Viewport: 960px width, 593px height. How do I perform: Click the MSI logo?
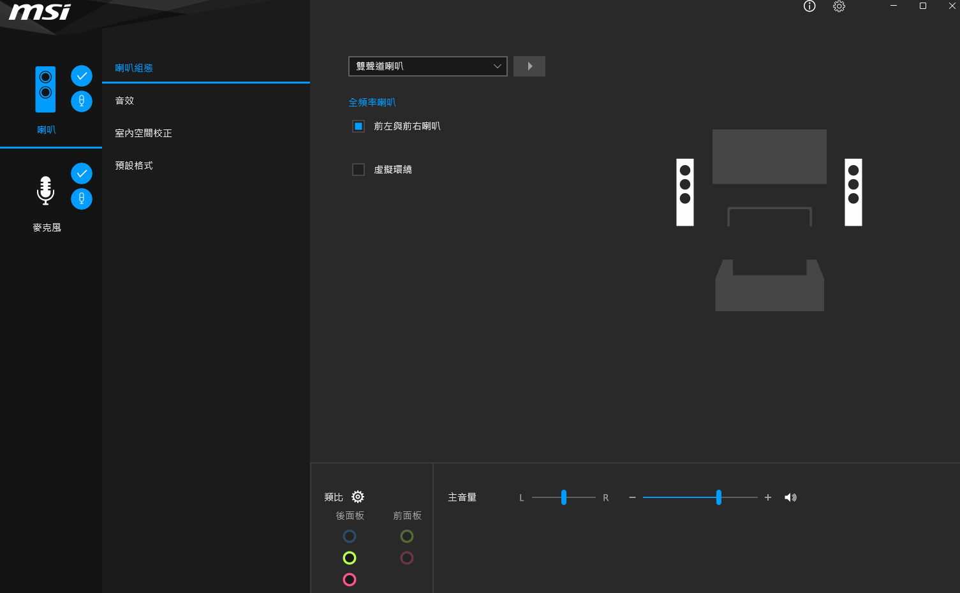pos(38,13)
